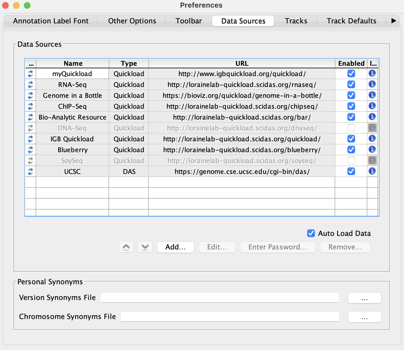Screen dimensions: 404x350
Task: Sort table by Enabled column header
Action: click(x=351, y=64)
